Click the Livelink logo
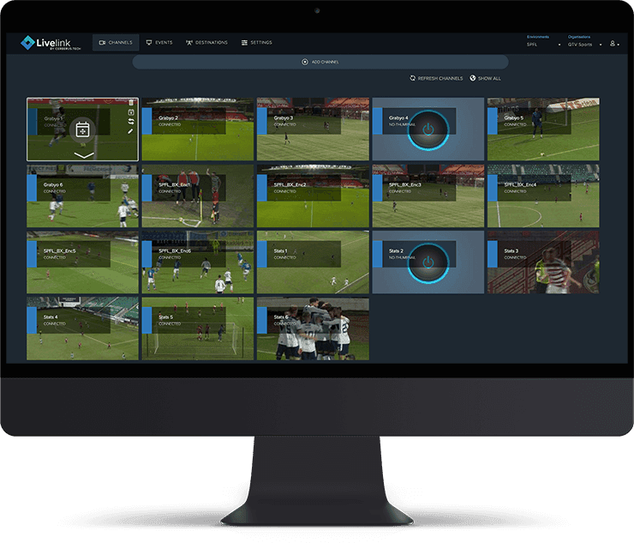 click(x=51, y=43)
